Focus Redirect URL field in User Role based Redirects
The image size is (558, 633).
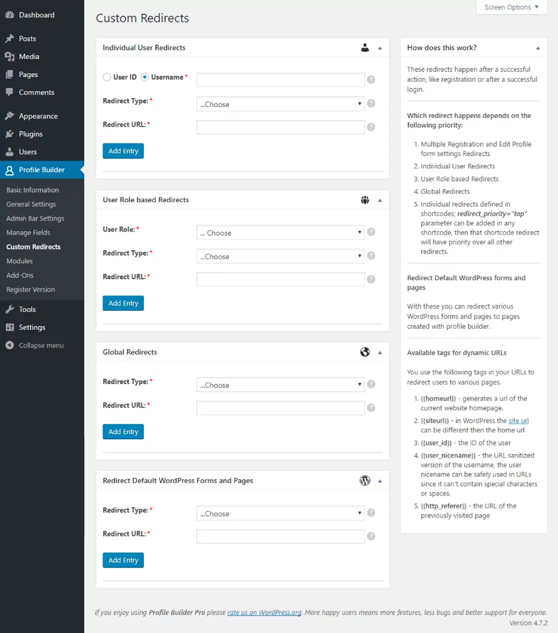(x=281, y=279)
